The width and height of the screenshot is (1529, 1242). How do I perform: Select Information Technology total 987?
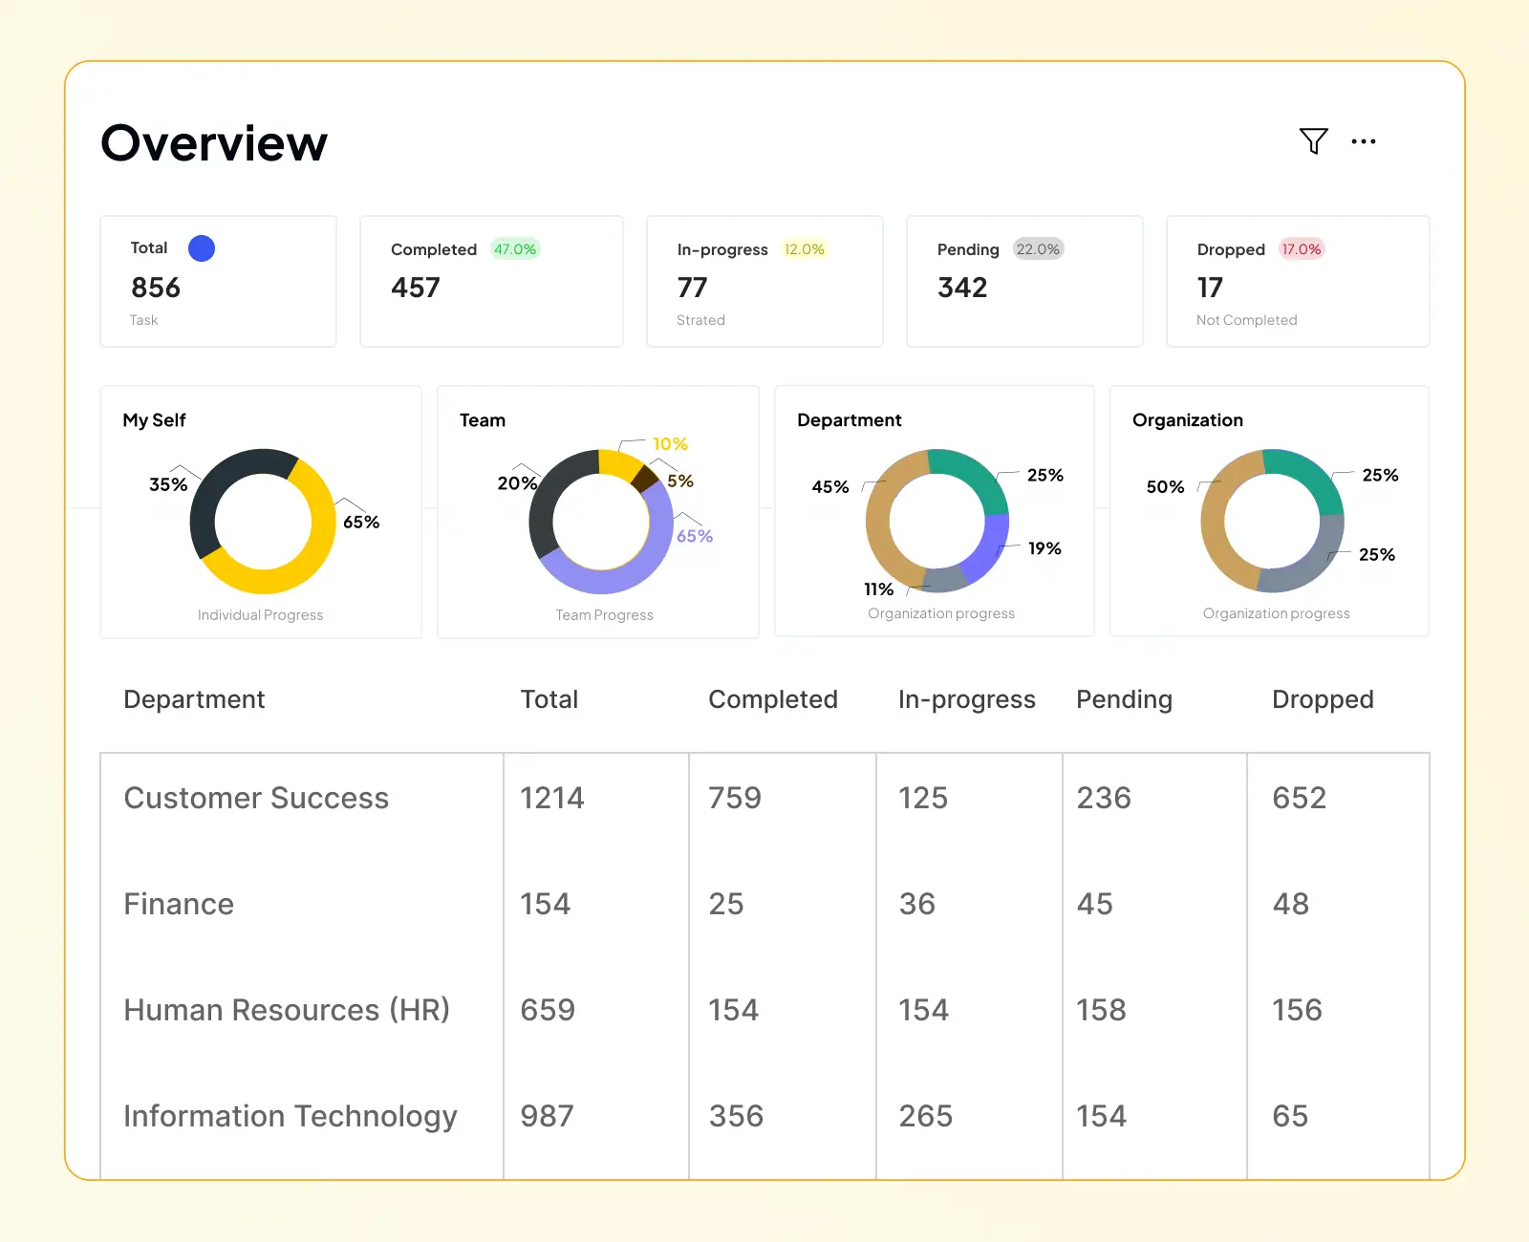(x=547, y=1116)
